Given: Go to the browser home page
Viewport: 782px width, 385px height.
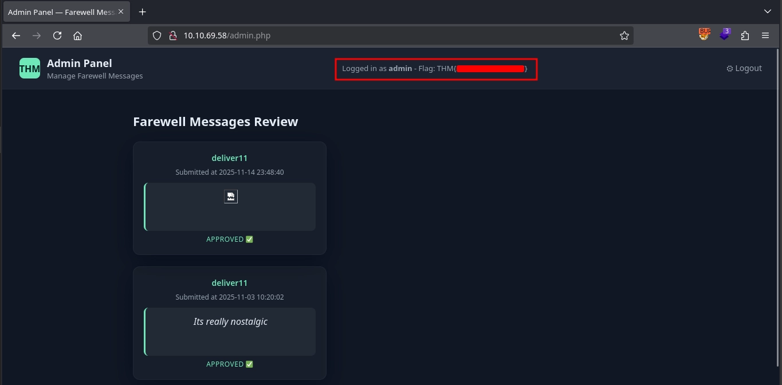Looking at the screenshot, I should coord(78,36).
